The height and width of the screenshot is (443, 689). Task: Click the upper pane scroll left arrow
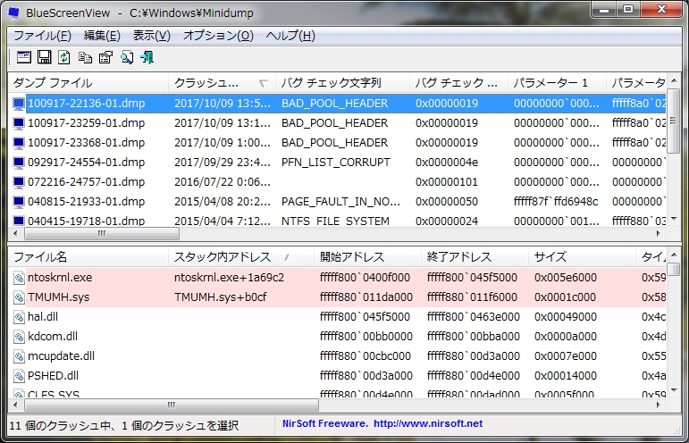(x=16, y=234)
